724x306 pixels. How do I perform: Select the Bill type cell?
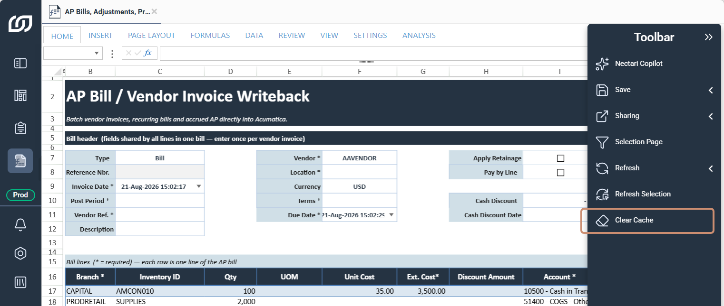coord(160,158)
